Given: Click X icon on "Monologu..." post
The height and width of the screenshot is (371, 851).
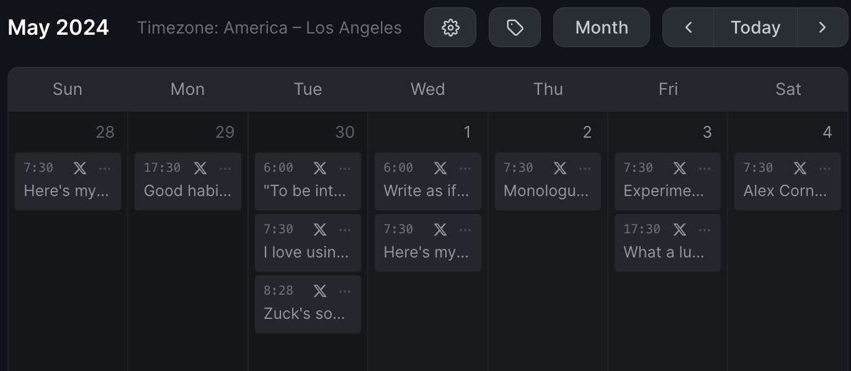Looking at the screenshot, I should [560, 168].
